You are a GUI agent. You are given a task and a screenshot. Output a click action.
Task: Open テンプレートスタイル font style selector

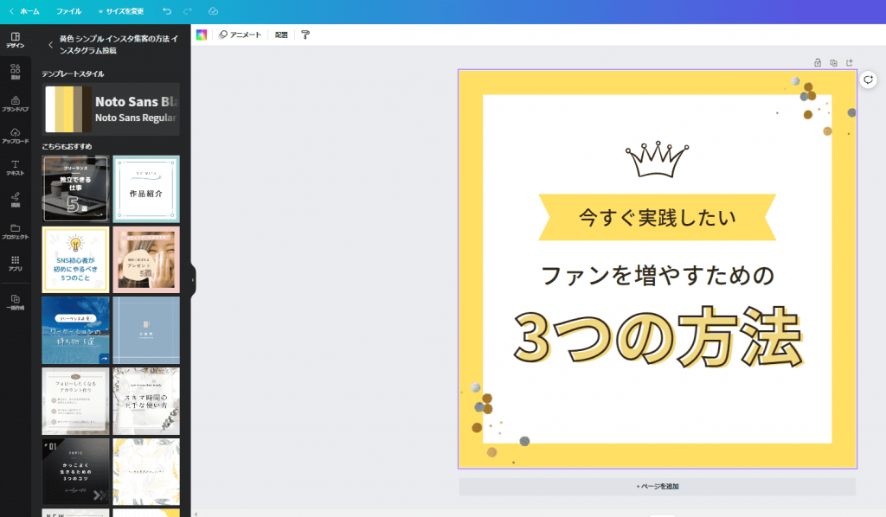click(x=111, y=110)
